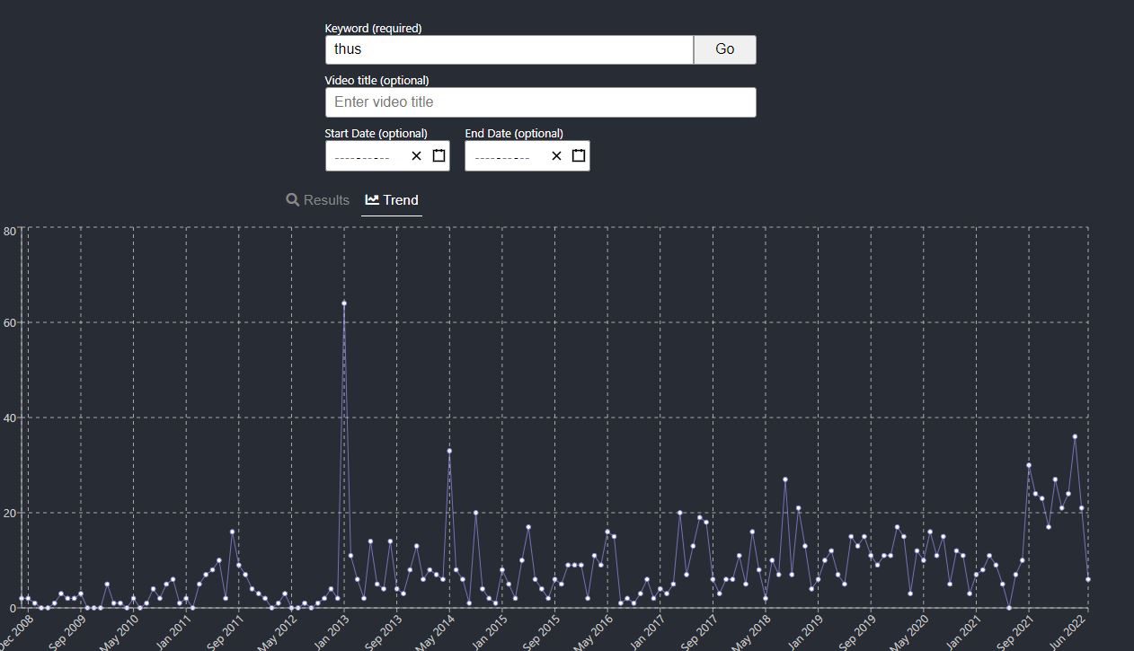The width and height of the screenshot is (1134, 651).
Task: Click the "Sep 2021" x-axis label
Action: [1015, 632]
